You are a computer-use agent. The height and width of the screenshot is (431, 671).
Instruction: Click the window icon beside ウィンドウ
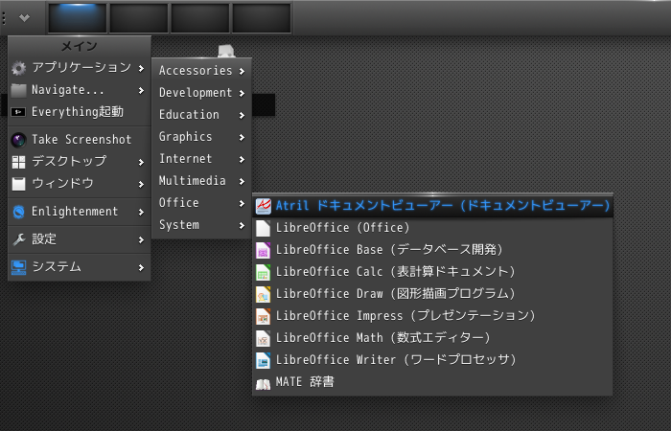[x=18, y=184]
